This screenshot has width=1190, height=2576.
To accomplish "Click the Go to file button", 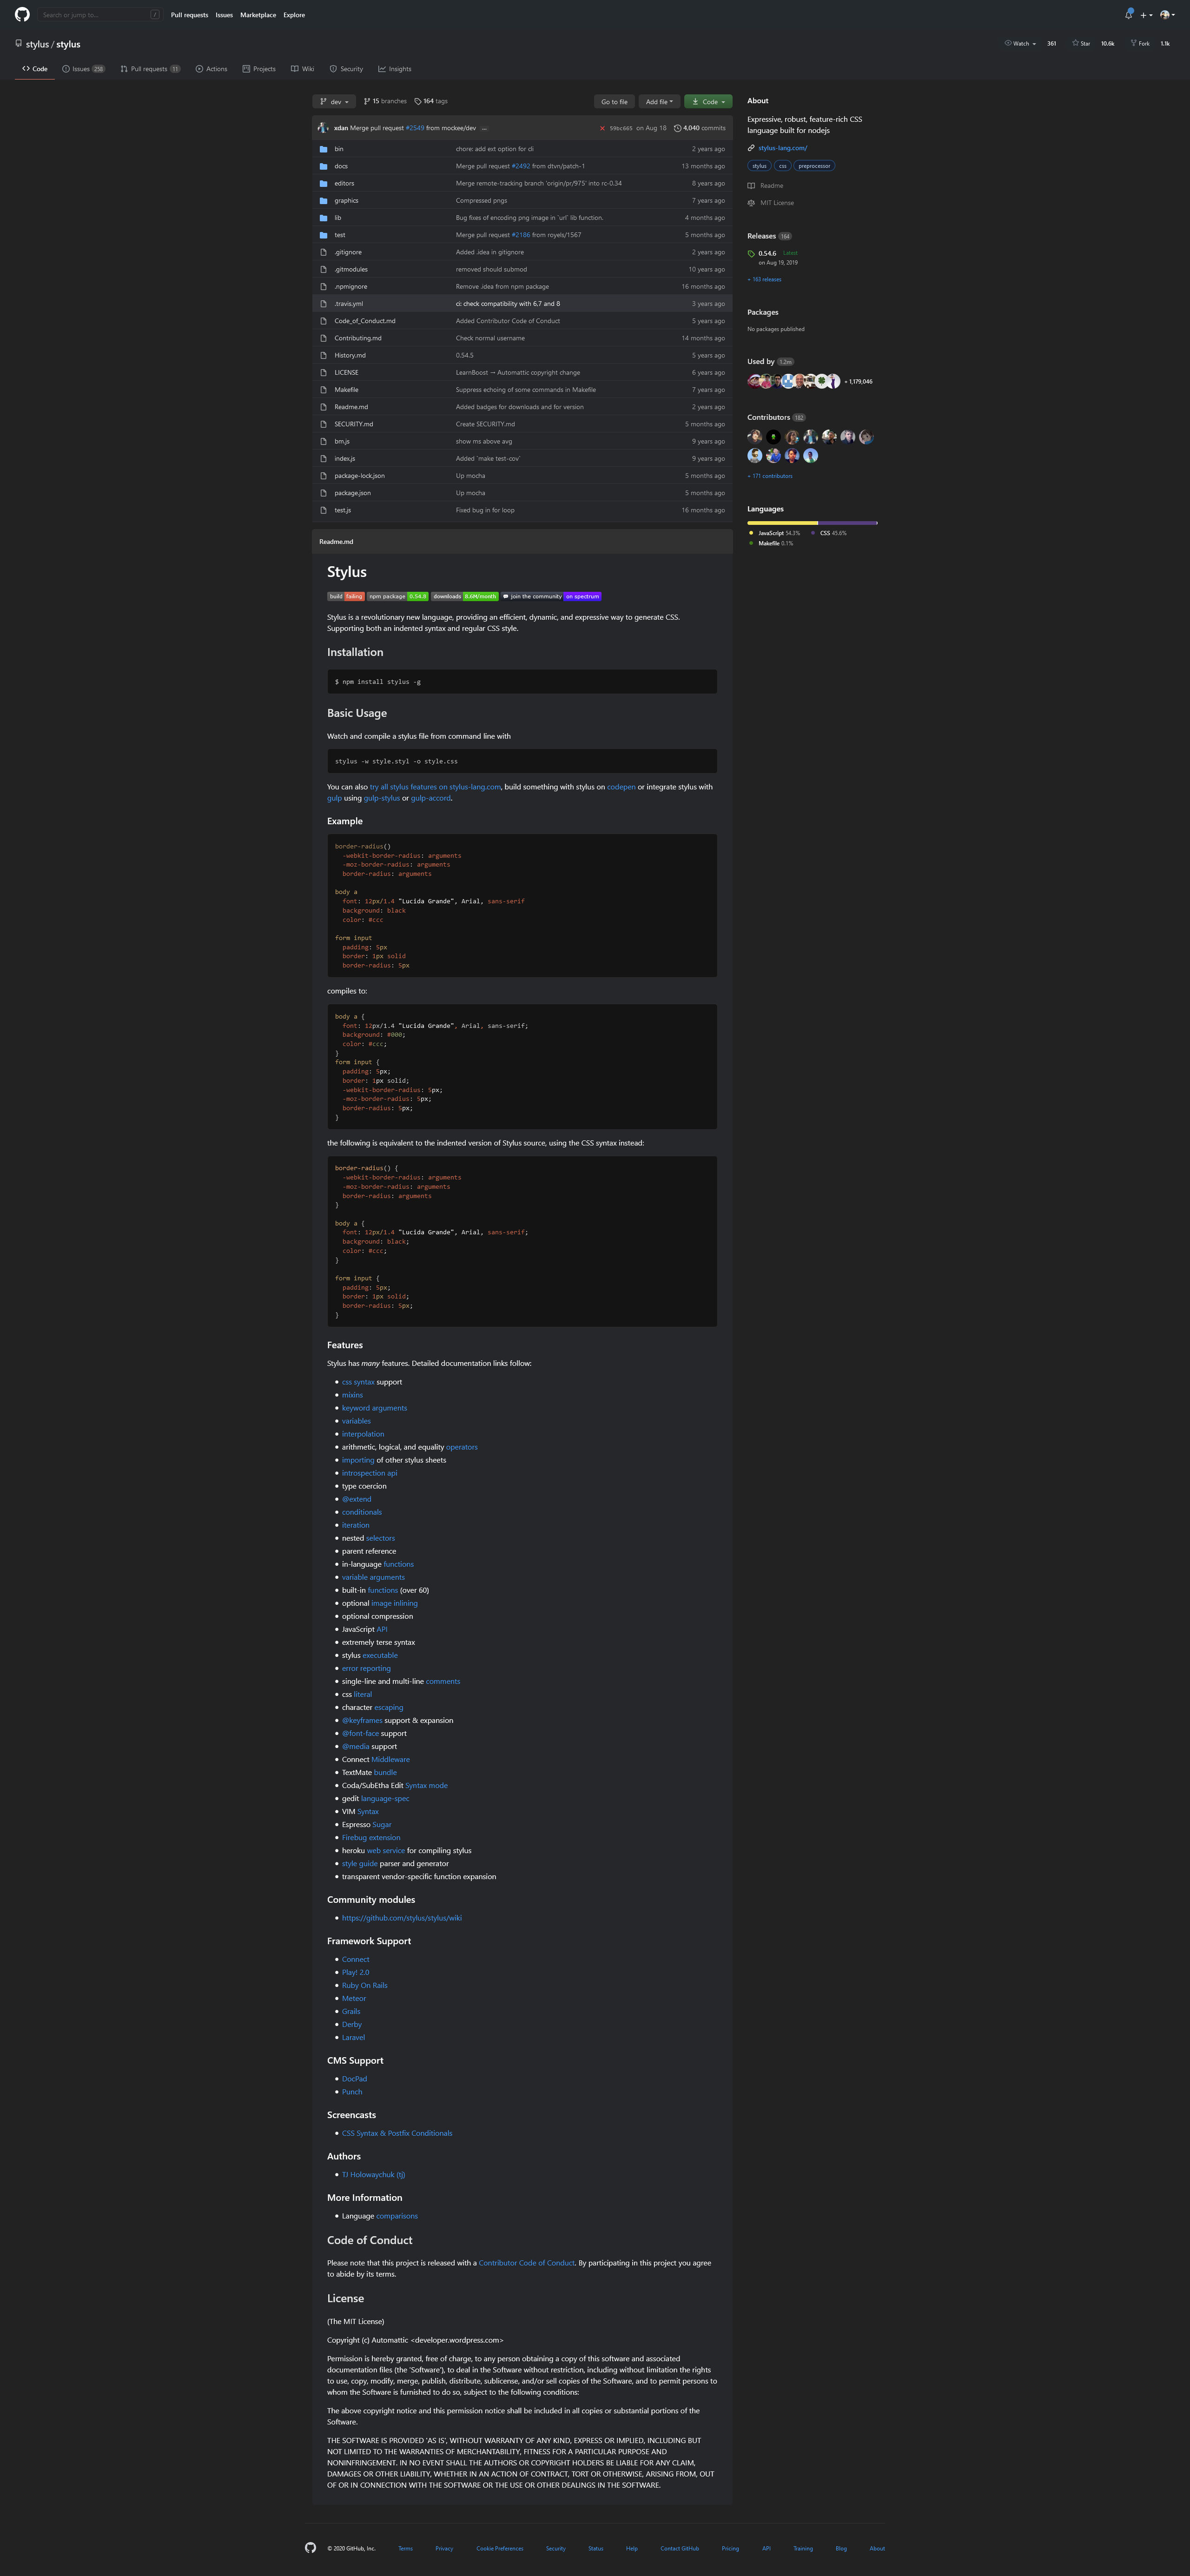I will [x=614, y=102].
